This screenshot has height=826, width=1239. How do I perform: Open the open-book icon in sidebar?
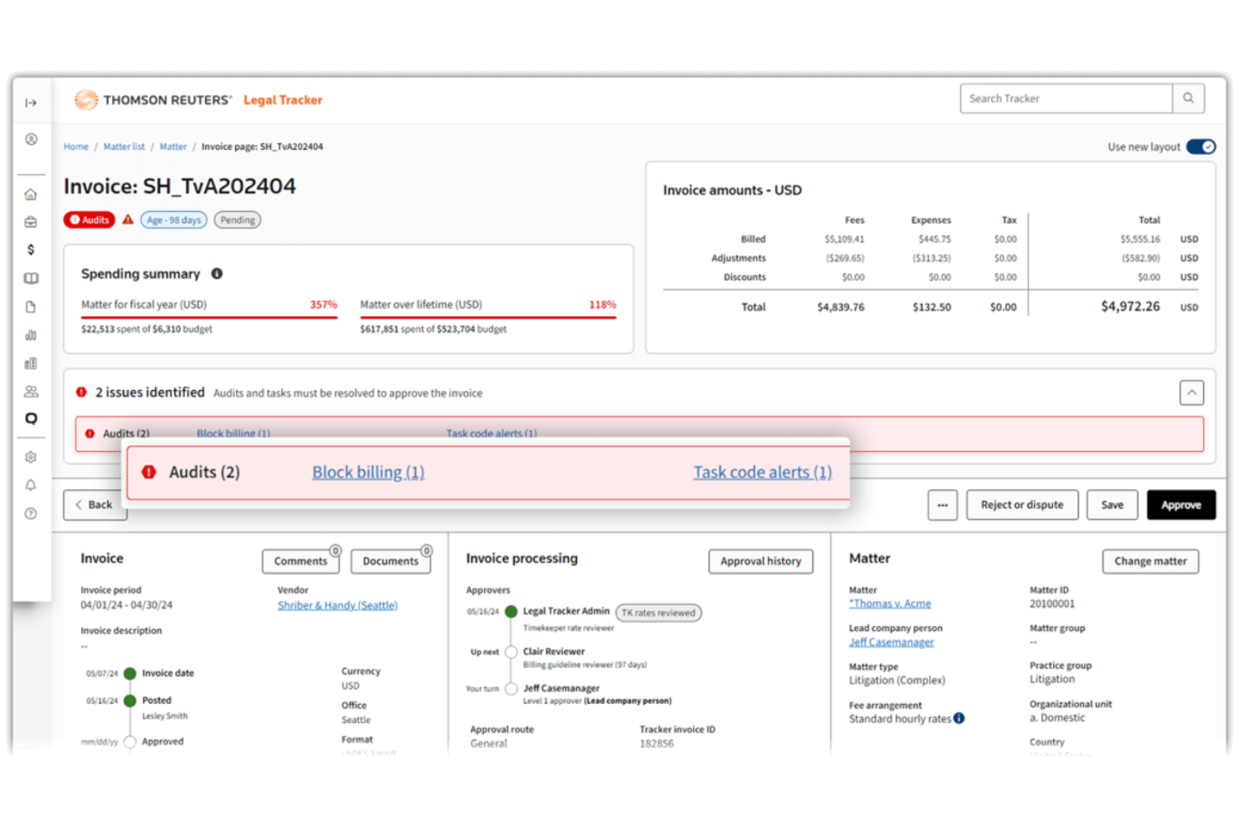31,278
